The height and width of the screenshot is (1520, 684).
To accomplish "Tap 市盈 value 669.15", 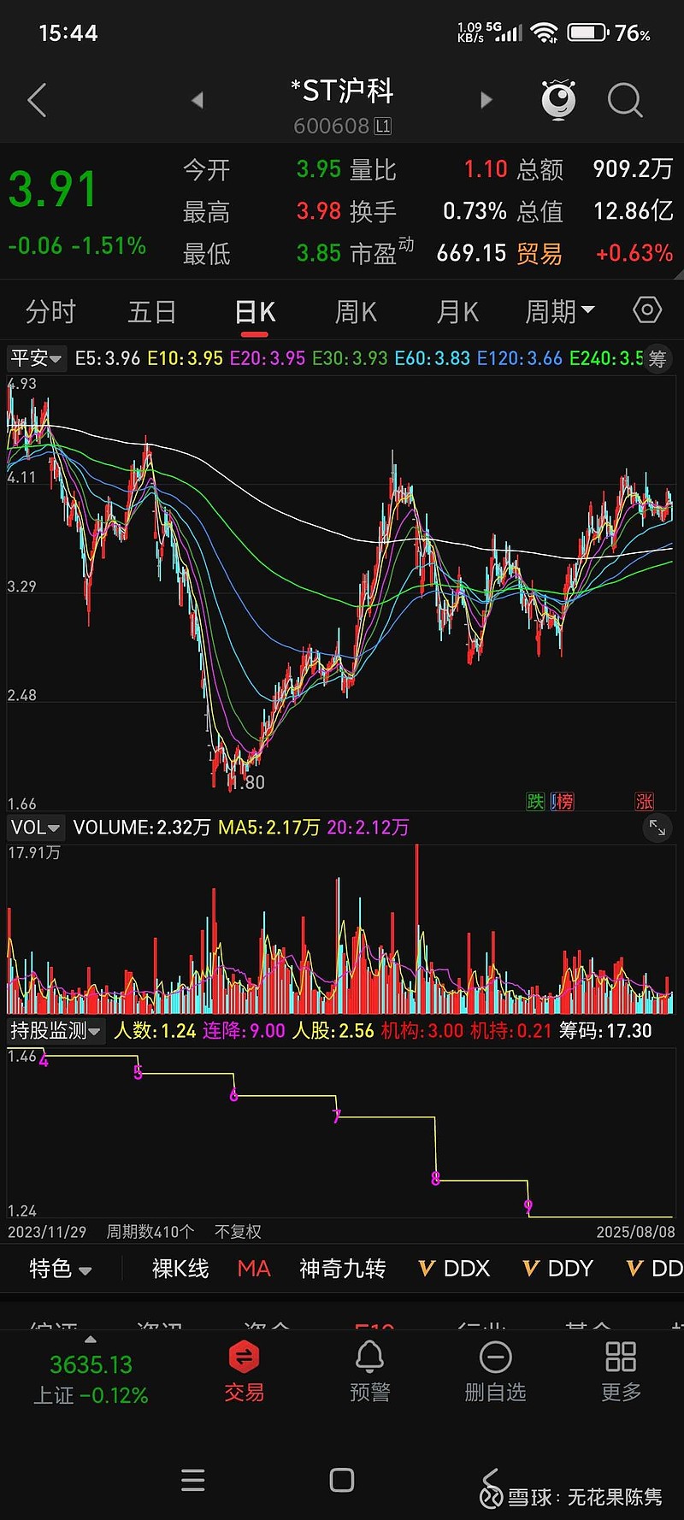I will click(472, 253).
